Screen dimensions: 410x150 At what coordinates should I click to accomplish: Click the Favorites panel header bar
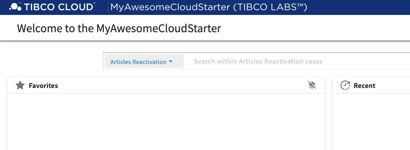(x=166, y=85)
